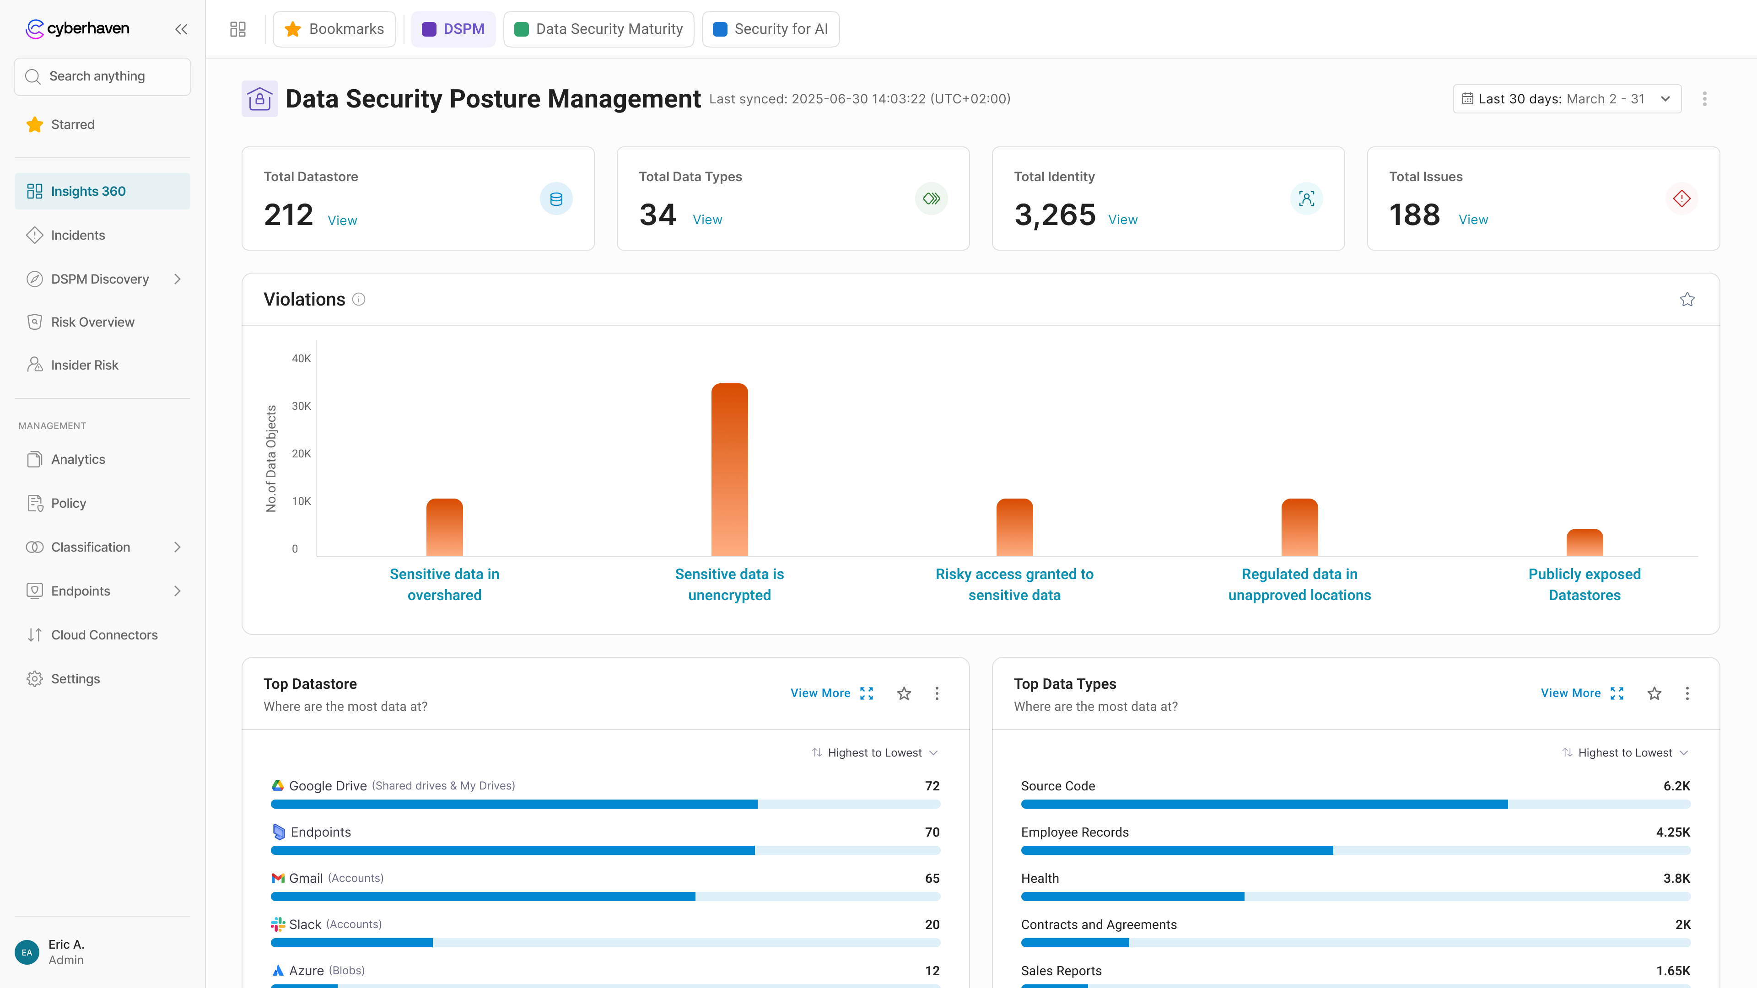Viewport: 1757px width, 988px height.
Task: Switch to the Data Security Maturity tab
Action: click(x=598, y=29)
